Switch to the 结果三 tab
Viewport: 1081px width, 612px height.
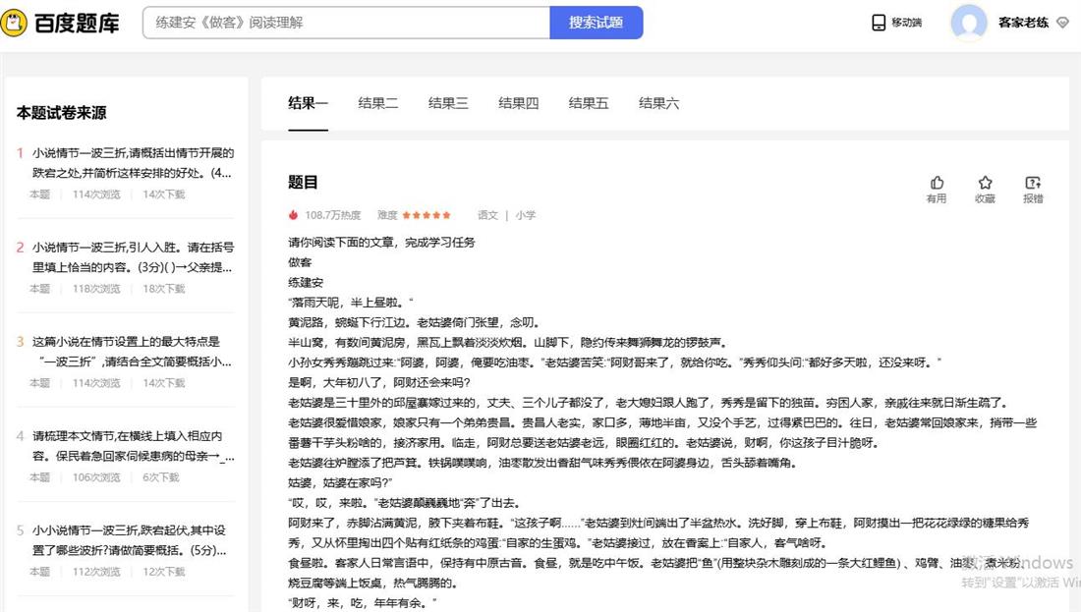click(x=448, y=103)
